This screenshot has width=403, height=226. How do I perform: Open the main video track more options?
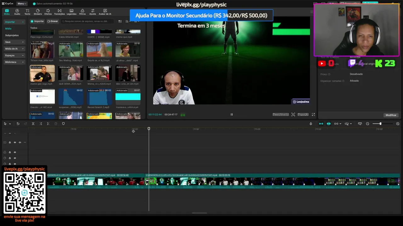click(25, 143)
